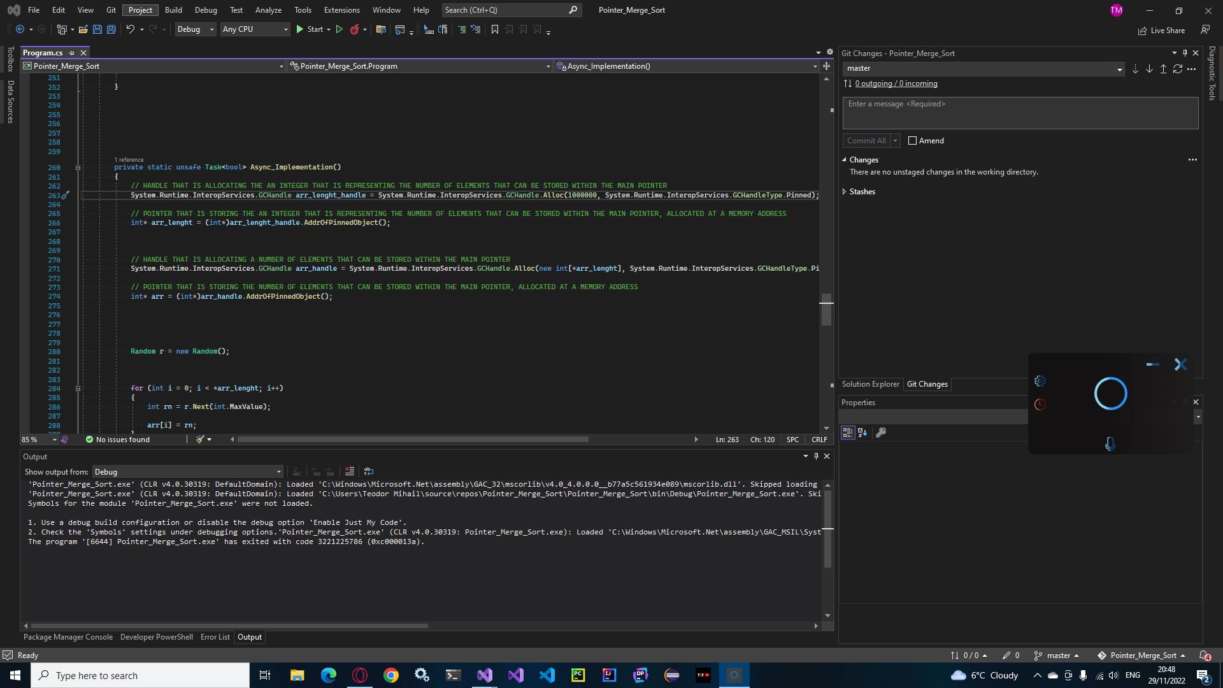Clear the Output window contents
This screenshot has width=1223, height=688.
(x=350, y=471)
